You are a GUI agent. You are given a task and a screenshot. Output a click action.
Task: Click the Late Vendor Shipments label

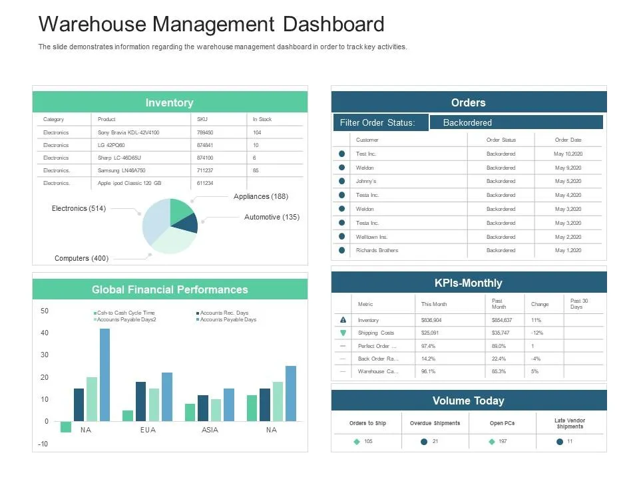tap(570, 423)
